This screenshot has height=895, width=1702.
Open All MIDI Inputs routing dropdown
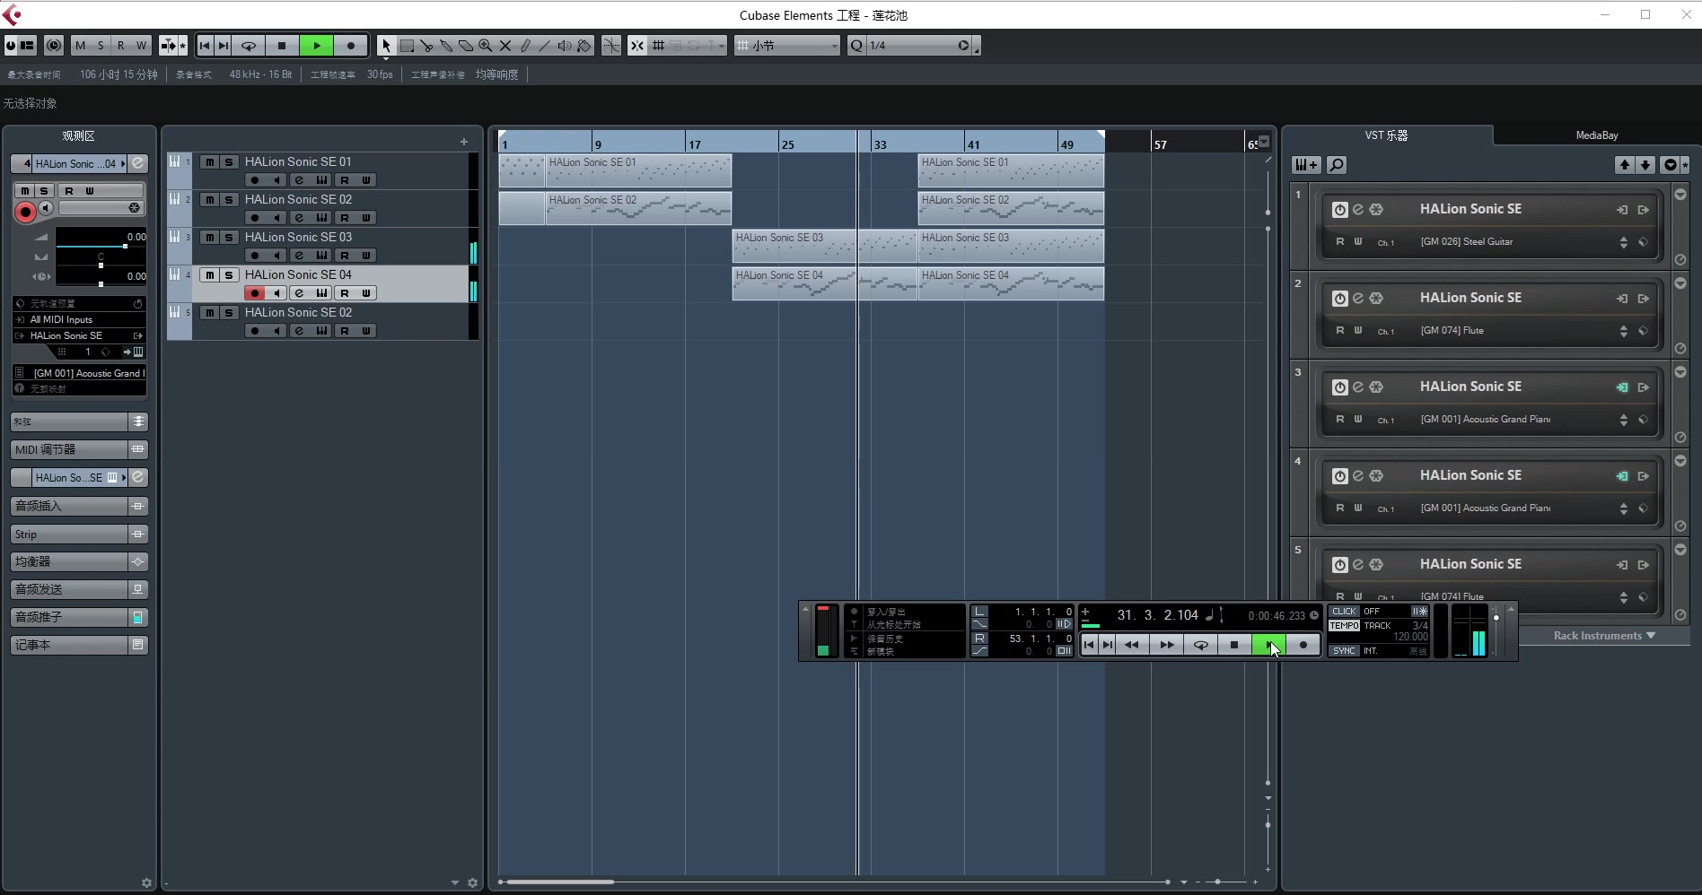[x=79, y=319]
